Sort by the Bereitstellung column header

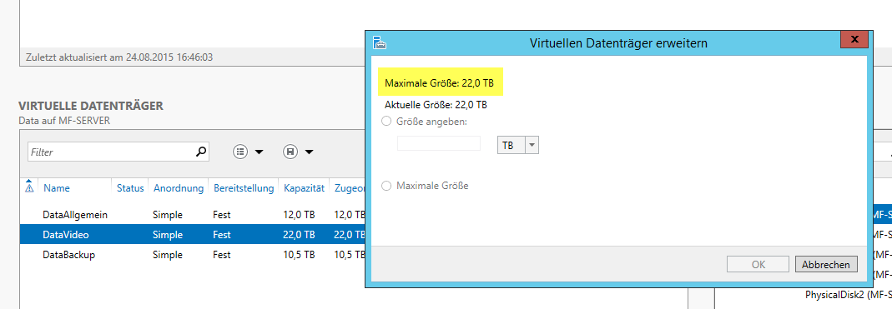coord(244,188)
